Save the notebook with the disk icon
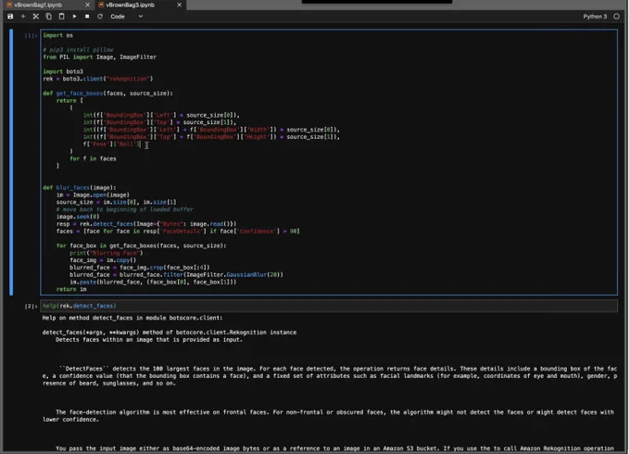 tap(10, 17)
